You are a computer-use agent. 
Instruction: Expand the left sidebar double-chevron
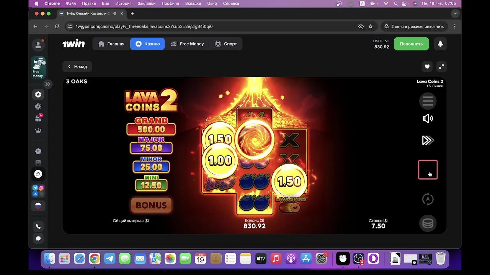[x=47, y=84]
